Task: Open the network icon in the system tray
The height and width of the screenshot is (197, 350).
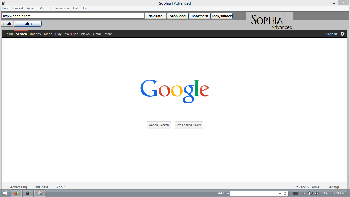Action: 310,193
